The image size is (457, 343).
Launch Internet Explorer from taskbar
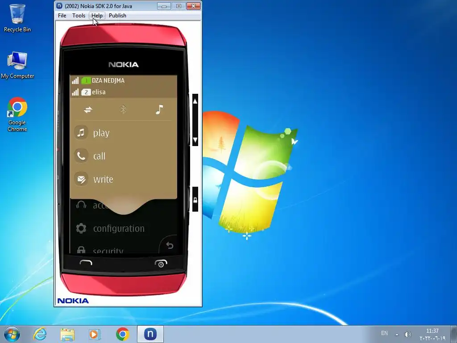(40, 334)
